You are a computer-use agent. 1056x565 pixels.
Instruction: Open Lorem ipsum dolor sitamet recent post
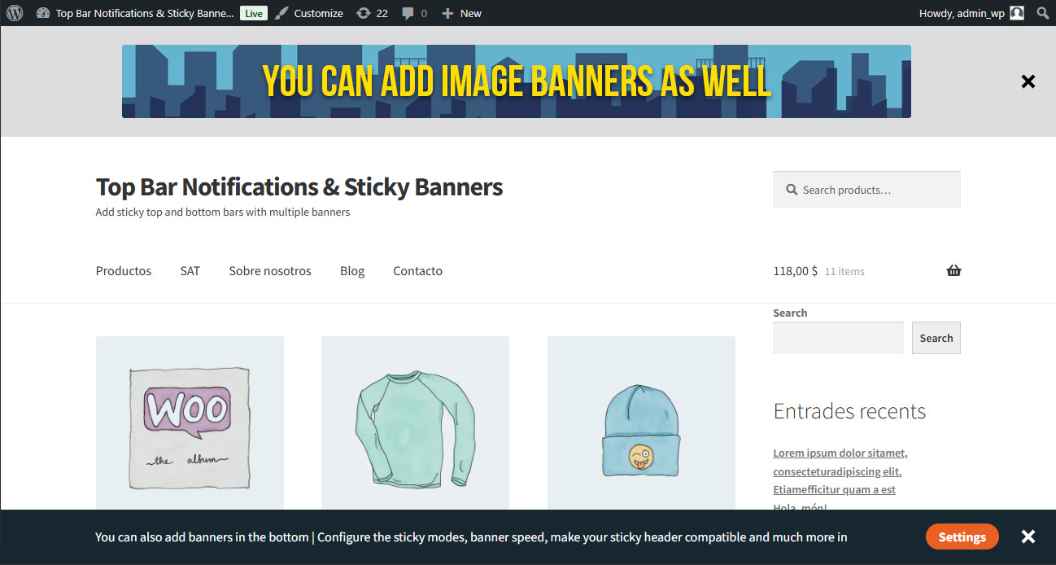tap(840, 471)
